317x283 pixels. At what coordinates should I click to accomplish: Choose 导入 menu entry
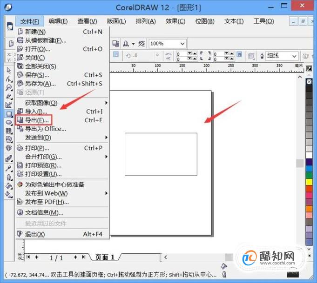pyautogui.click(x=62, y=112)
